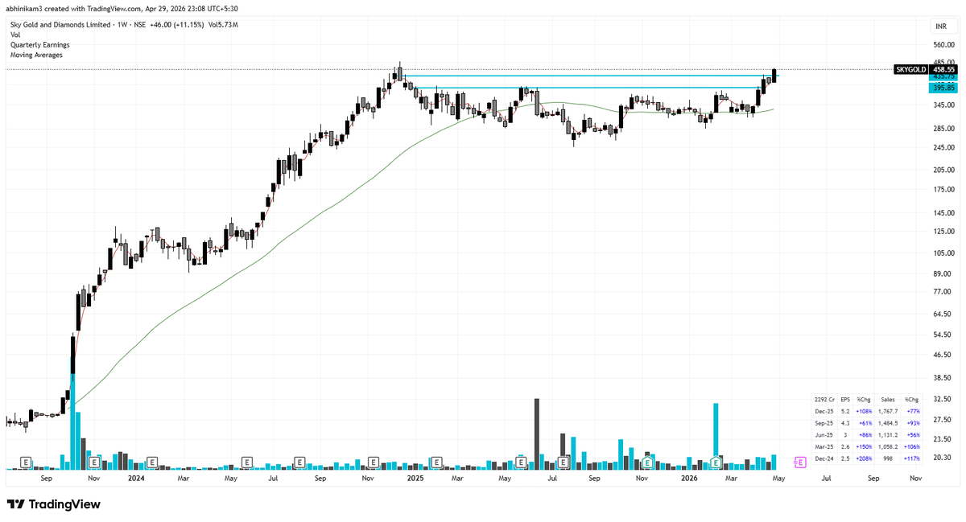Click earnings E marker between 2025 and Mar
Screen dimensions: 966x522
(436, 462)
